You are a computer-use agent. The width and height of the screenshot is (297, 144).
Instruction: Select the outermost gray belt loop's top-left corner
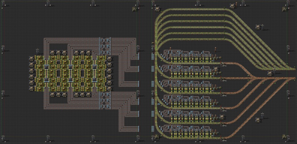pos(45,39)
